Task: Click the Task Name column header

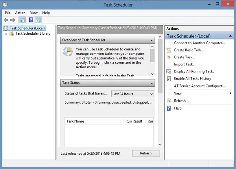Action: pos(94,121)
